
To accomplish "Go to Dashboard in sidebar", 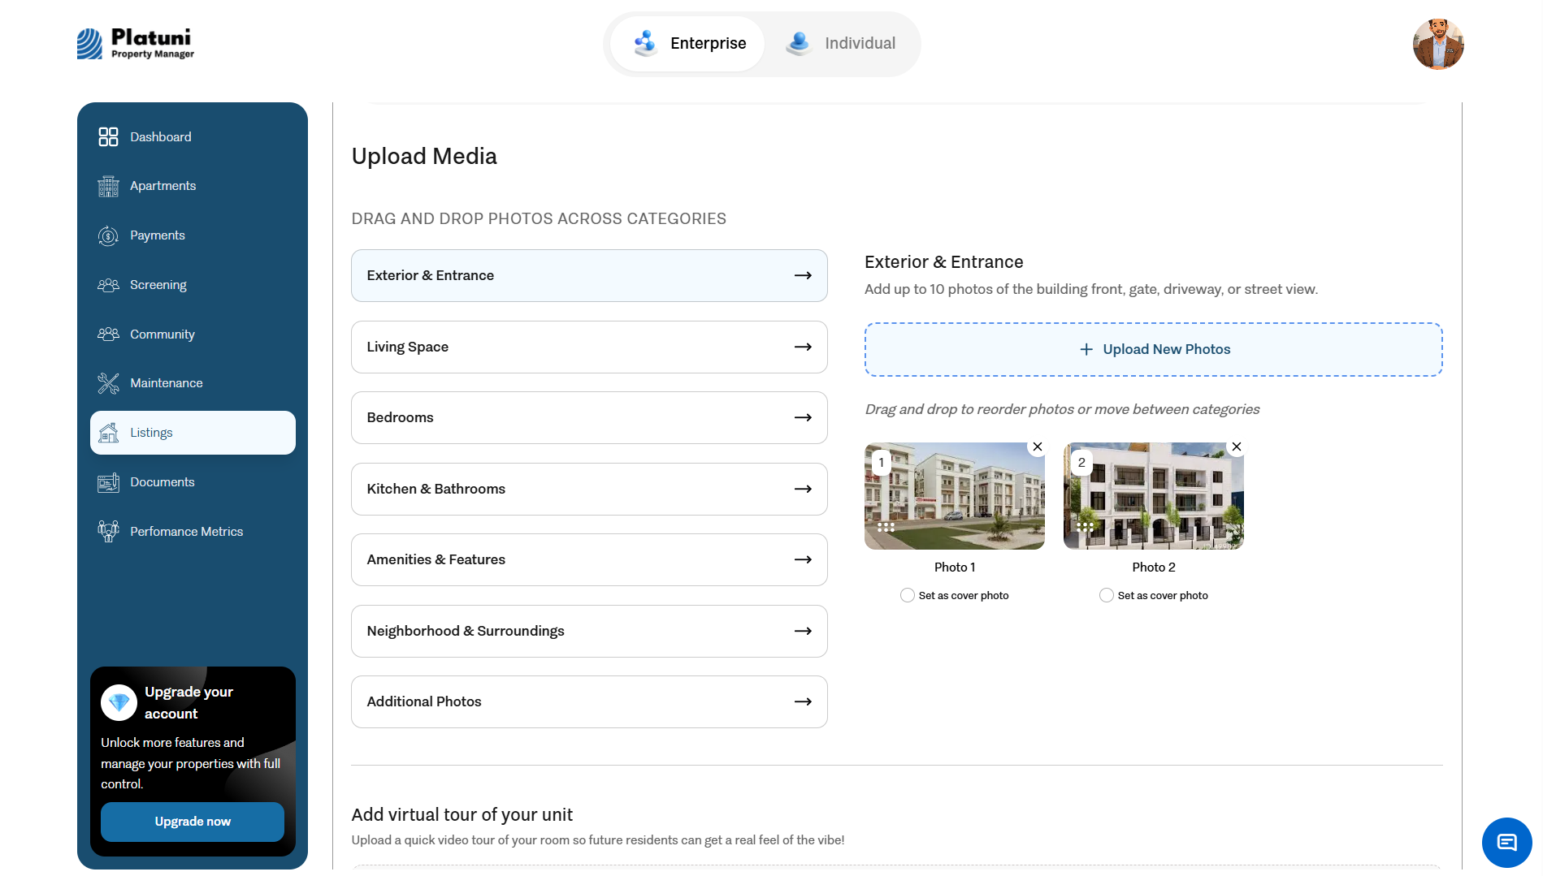I will [193, 136].
